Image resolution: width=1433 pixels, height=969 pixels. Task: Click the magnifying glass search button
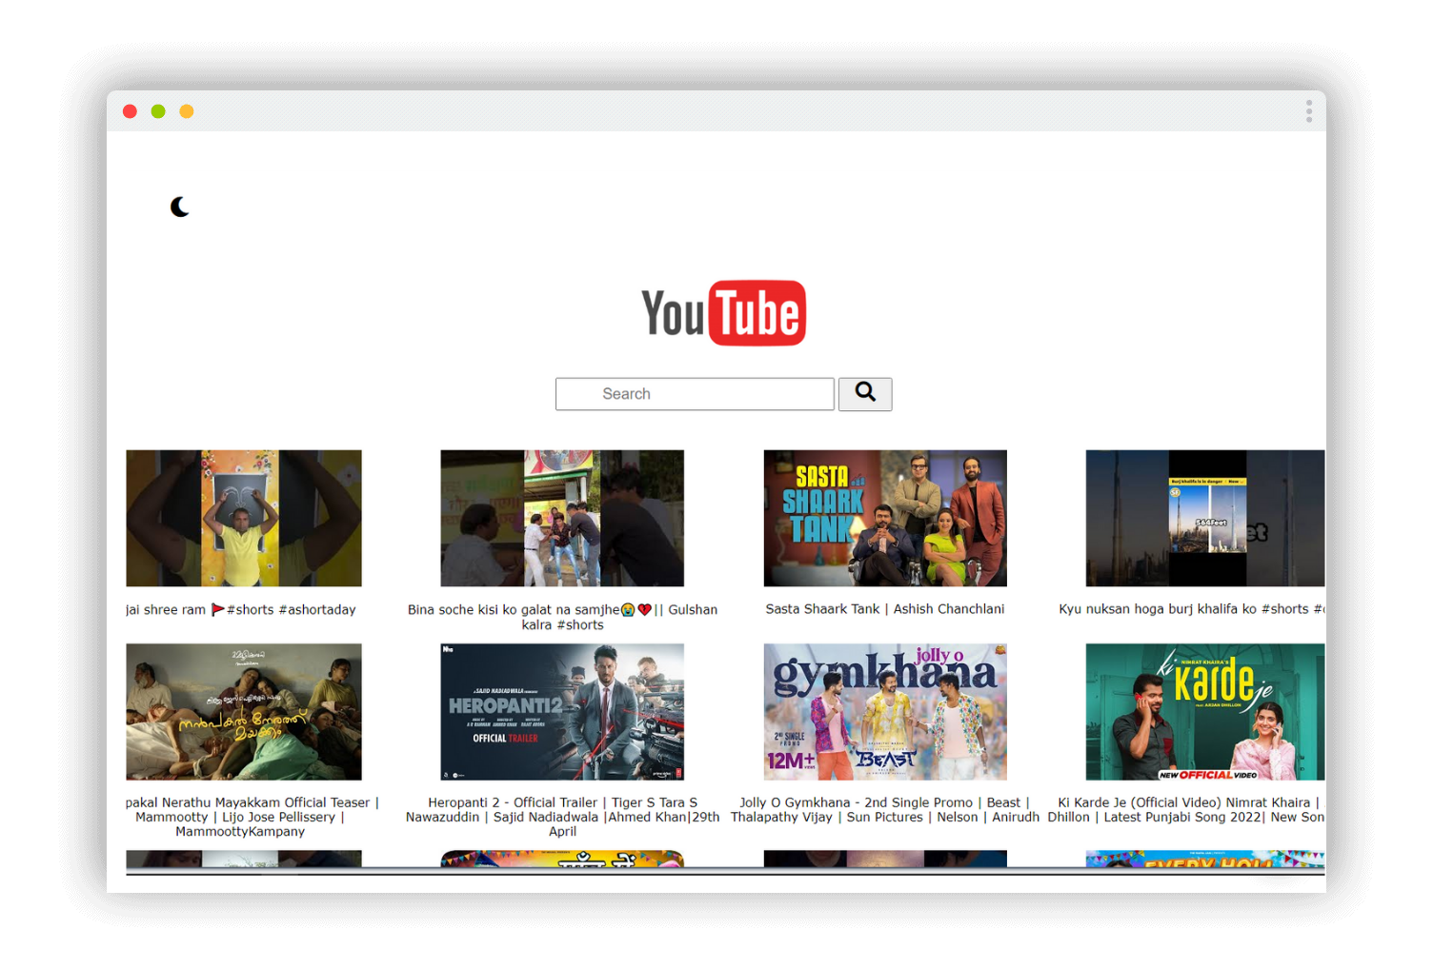865,394
